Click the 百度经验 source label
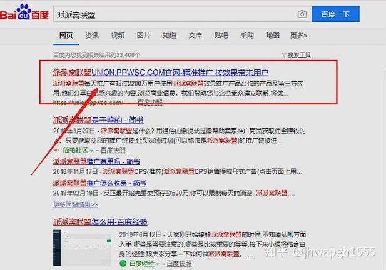The width and height of the screenshot is (386, 270). click(142, 264)
